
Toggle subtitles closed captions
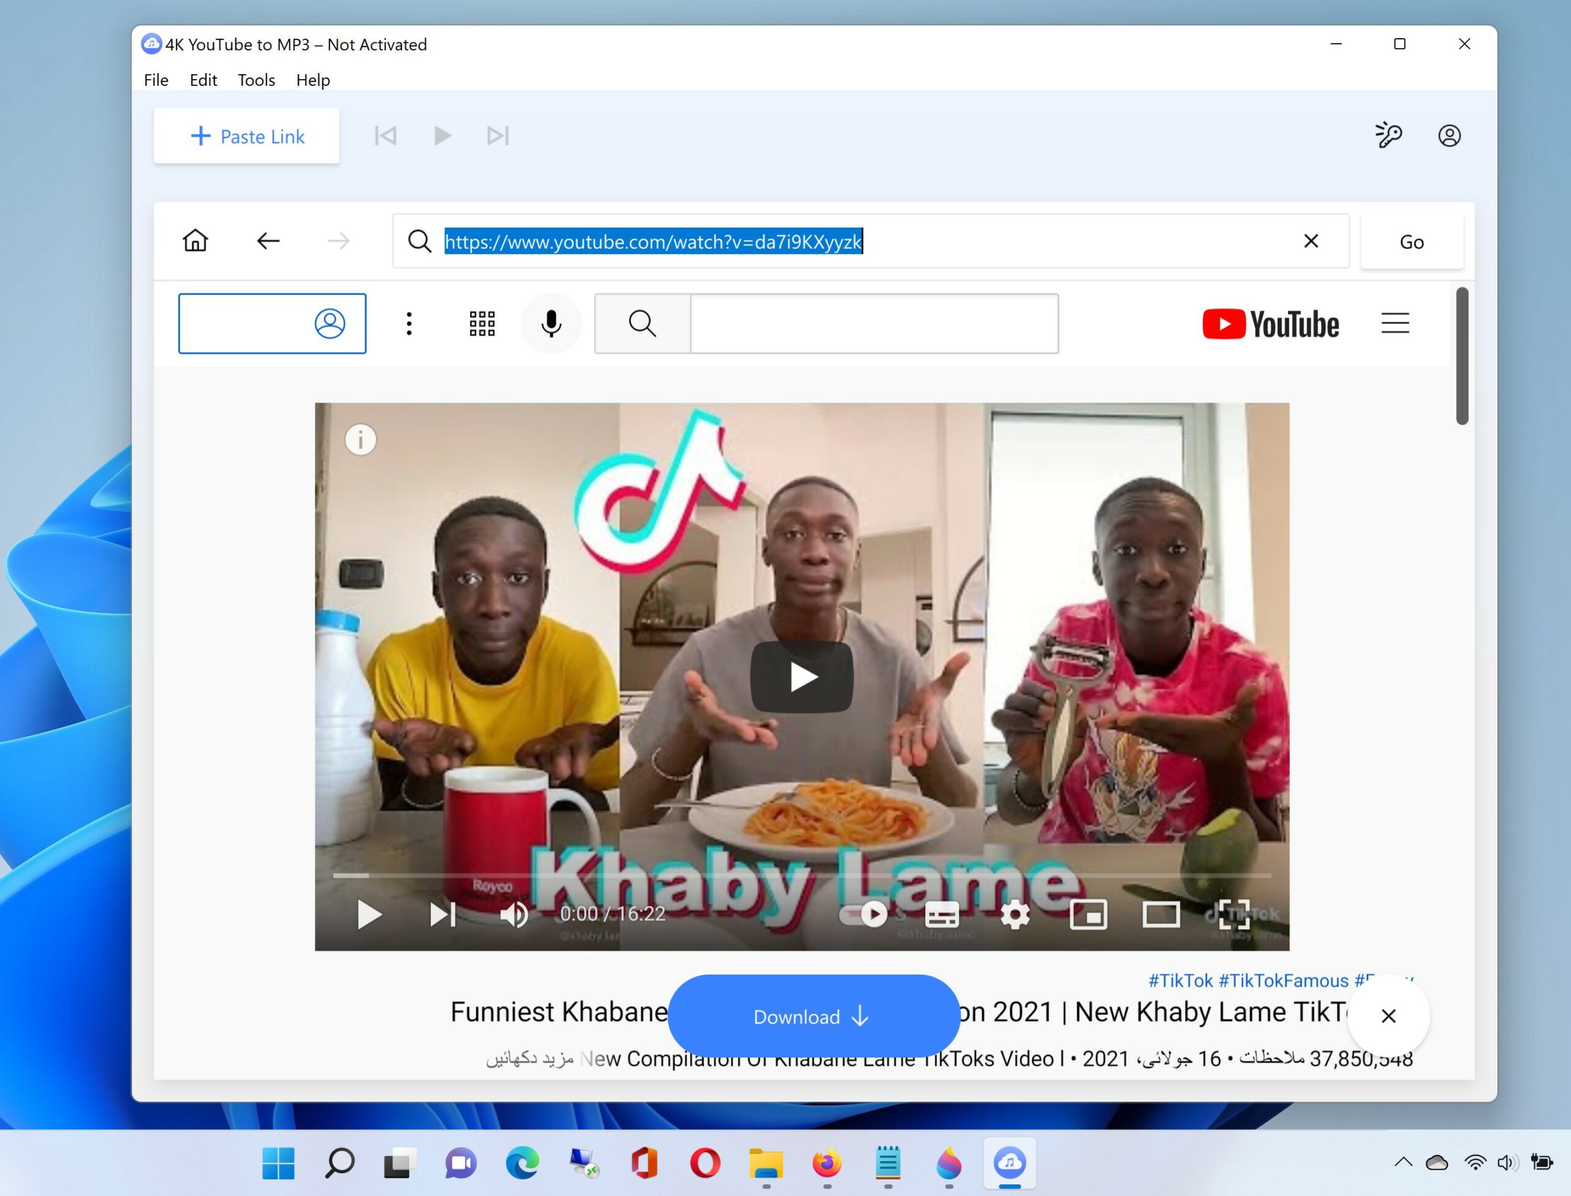tap(942, 914)
